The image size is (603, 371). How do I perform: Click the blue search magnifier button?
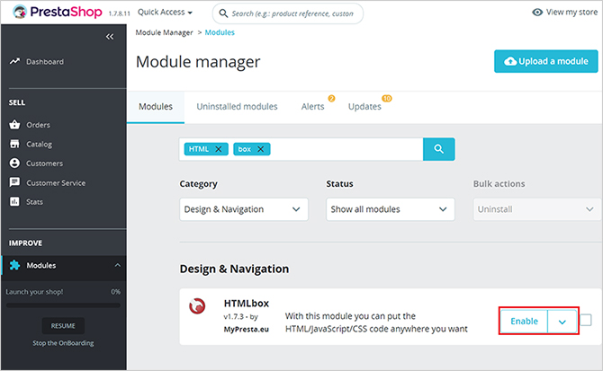[x=439, y=149]
